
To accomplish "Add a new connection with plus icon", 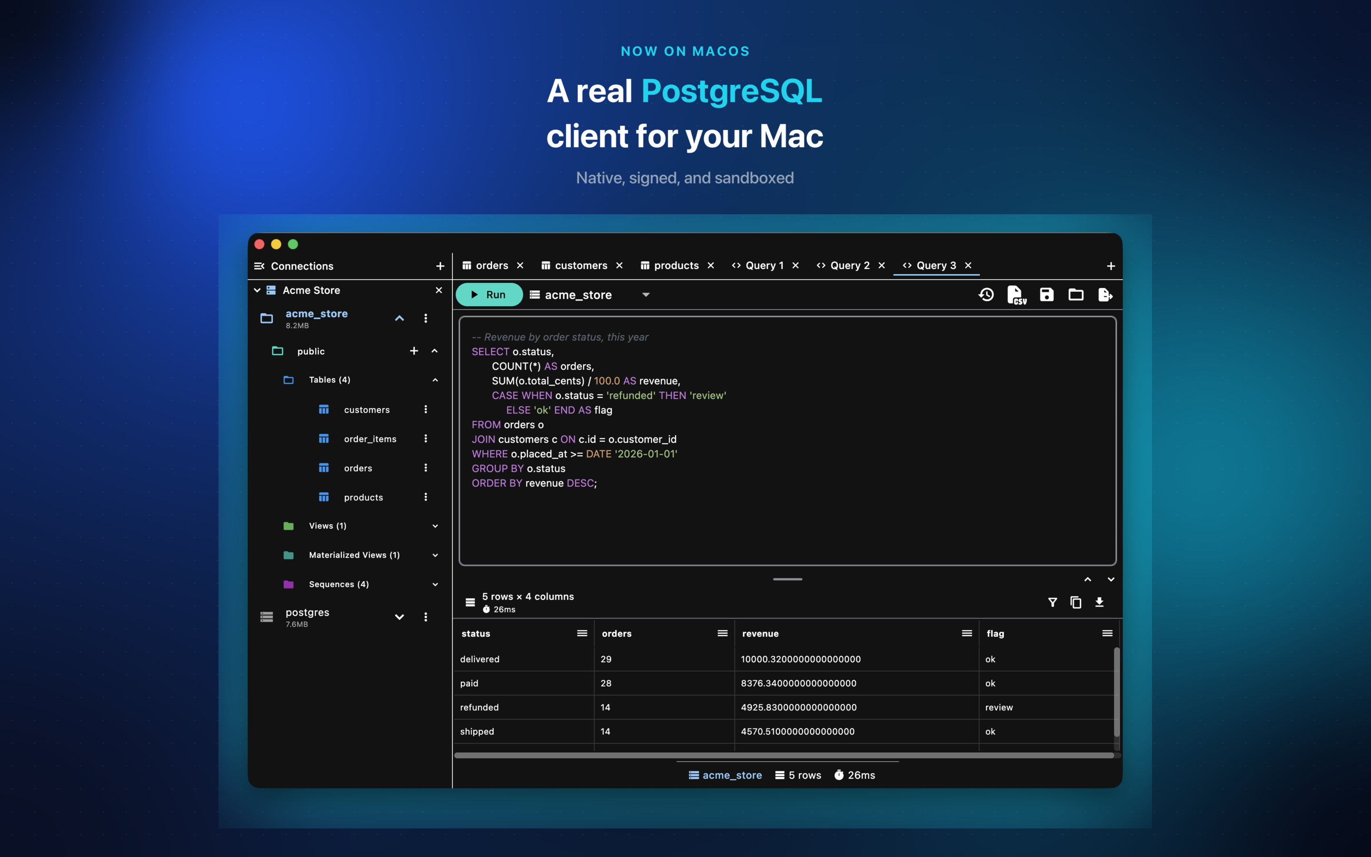I will [440, 266].
